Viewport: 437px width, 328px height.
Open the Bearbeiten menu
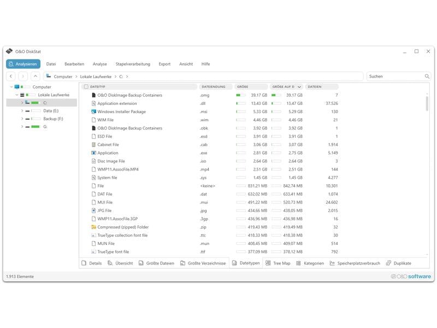click(74, 64)
